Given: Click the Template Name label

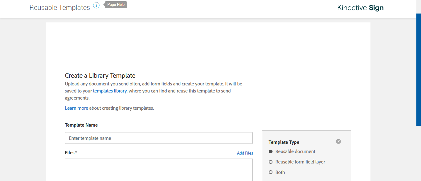Looking at the screenshot, I should (81, 125).
